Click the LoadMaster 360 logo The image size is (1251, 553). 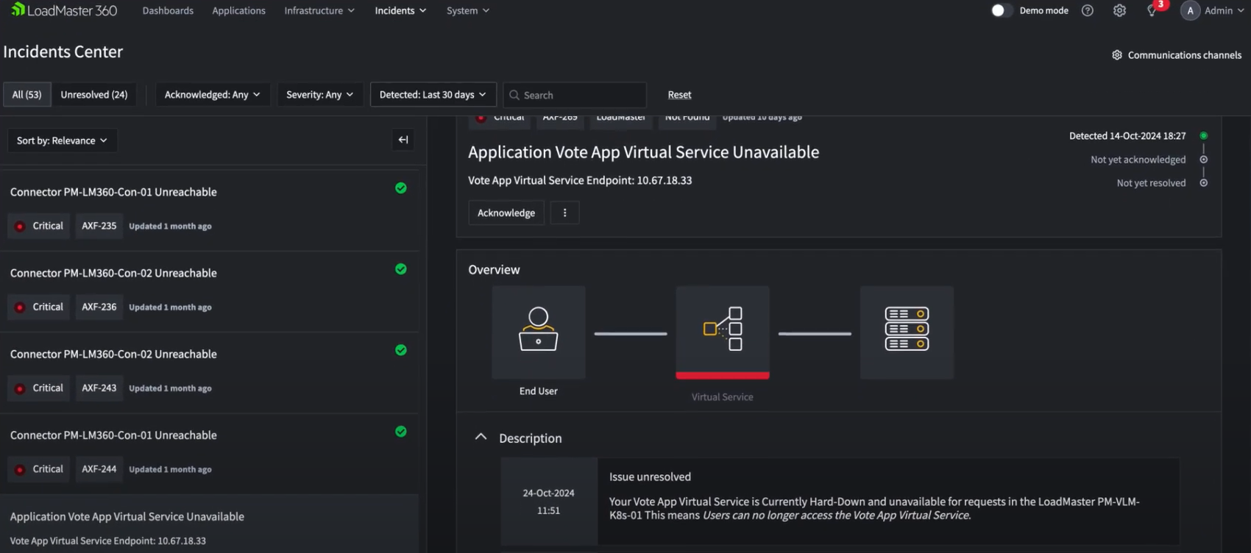(x=64, y=10)
